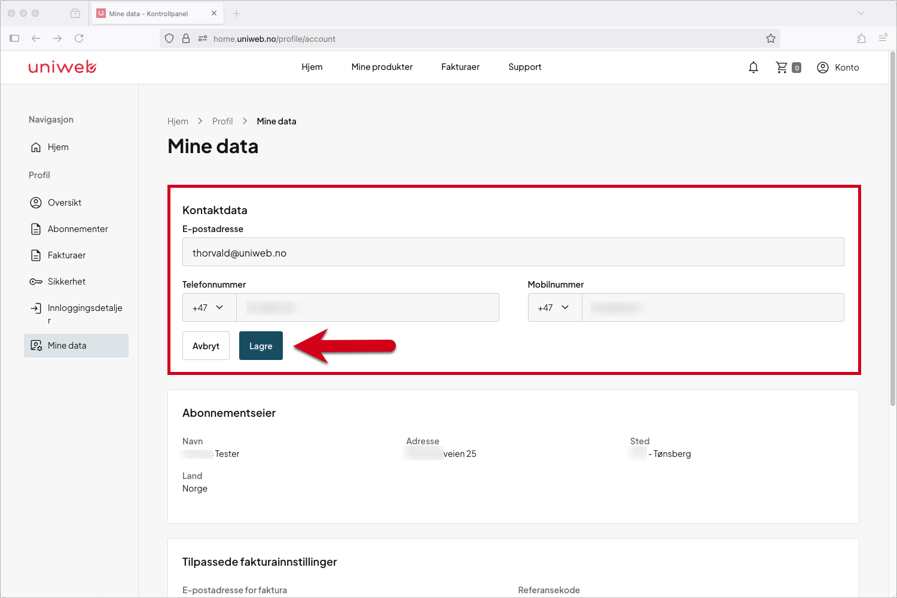Click the Sikkerhet key icon
This screenshot has height=598, width=897.
36,282
